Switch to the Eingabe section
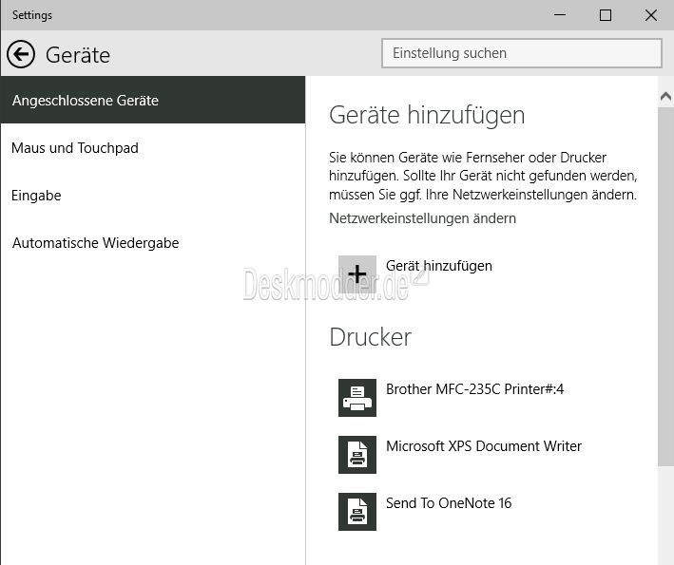 coord(153,196)
